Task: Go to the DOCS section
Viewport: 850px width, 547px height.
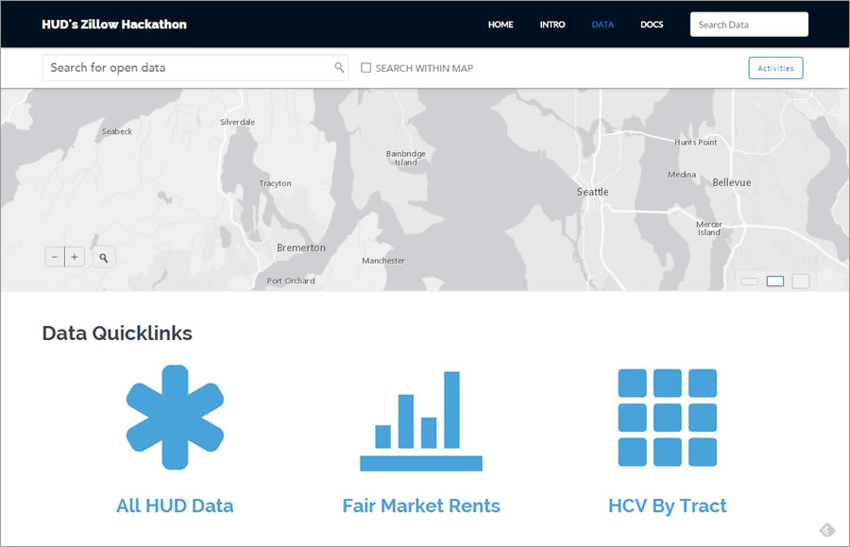Action: [652, 25]
